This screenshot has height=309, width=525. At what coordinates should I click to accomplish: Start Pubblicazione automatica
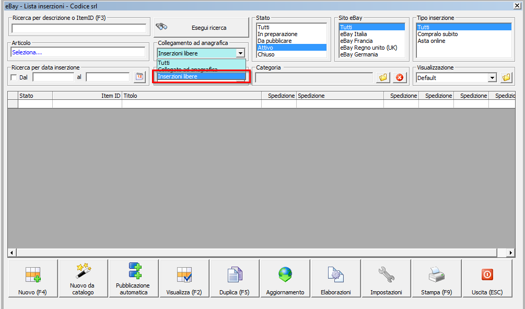tap(134, 278)
